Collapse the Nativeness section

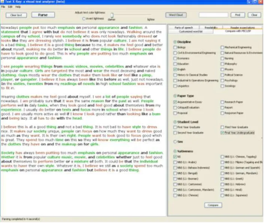tap(175, 151)
